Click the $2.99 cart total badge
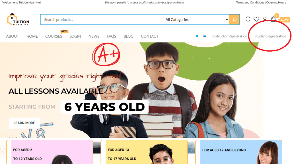Image resolution: width=292 pixels, height=164 pixels. [x=285, y=19]
